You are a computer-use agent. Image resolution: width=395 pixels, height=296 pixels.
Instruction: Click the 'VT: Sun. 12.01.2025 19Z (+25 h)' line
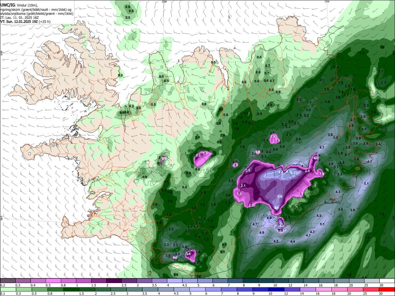[x=26, y=22]
